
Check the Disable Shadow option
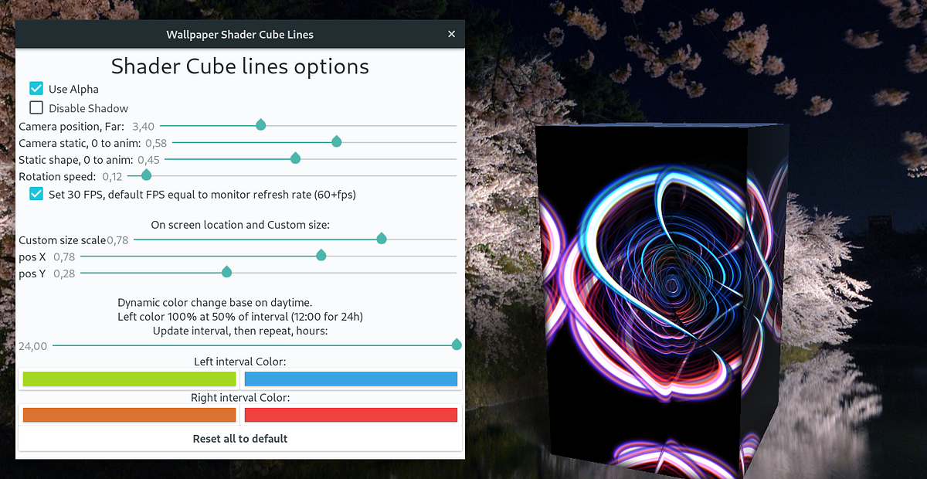coord(36,107)
